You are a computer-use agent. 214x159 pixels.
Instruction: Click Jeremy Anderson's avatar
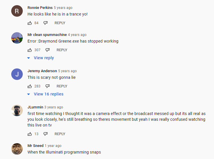click(17, 74)
